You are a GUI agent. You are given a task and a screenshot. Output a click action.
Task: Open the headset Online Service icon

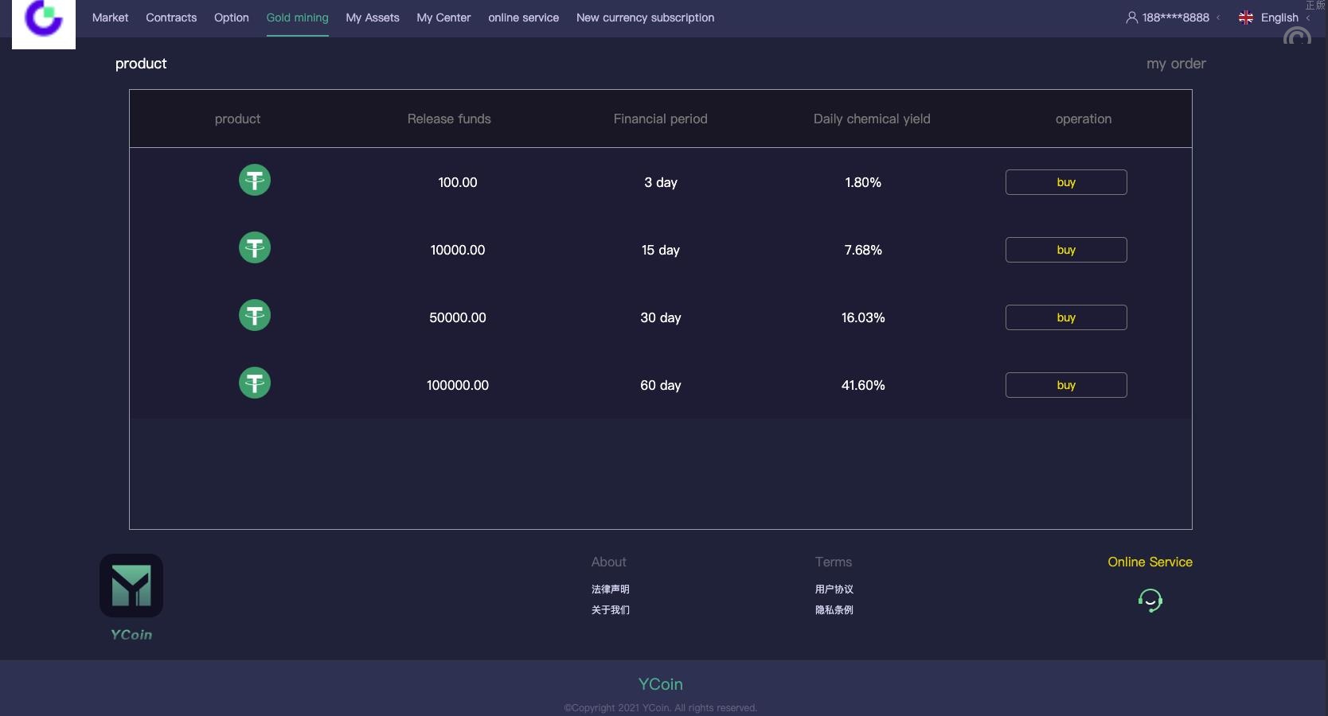pos(1150,600)
